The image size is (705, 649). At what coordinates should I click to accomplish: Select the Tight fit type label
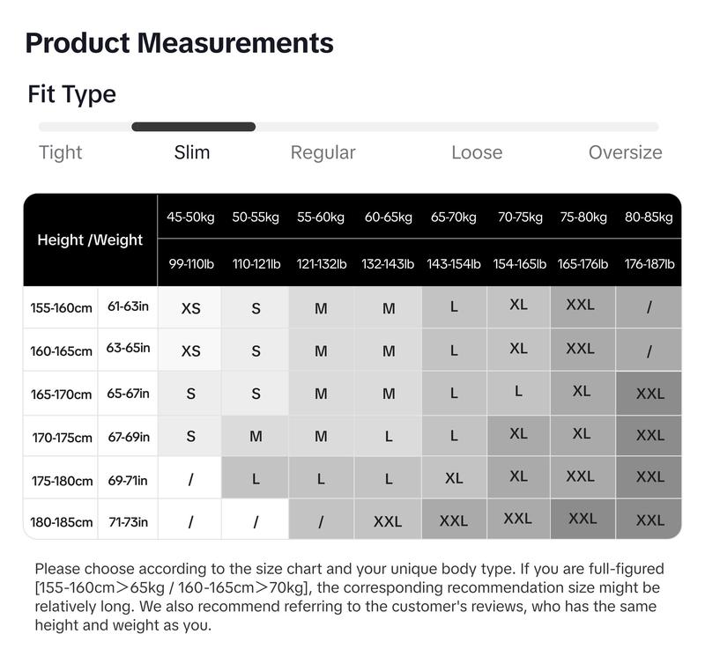point(60,152)
